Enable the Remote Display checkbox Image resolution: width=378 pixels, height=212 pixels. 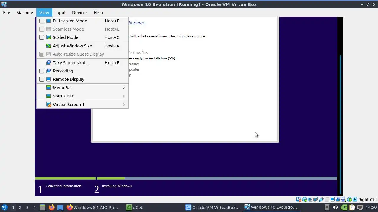[42, 79]
